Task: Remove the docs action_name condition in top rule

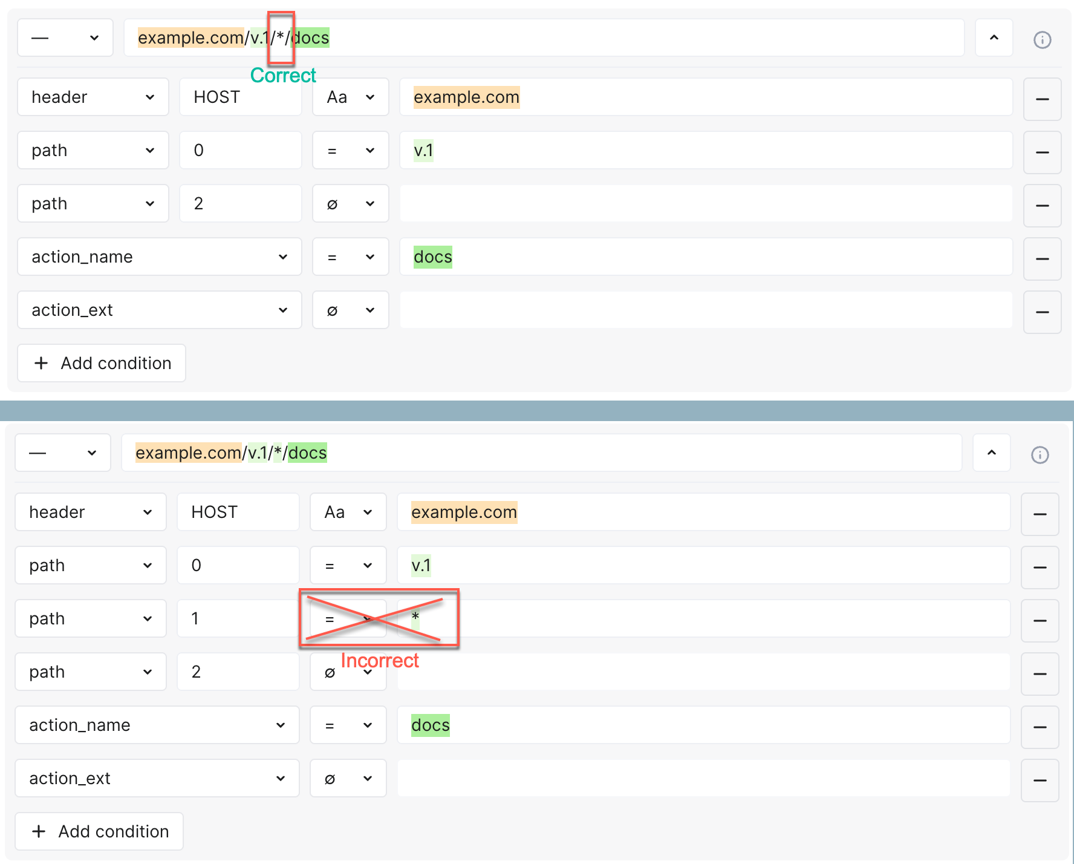Action: 1042,258
